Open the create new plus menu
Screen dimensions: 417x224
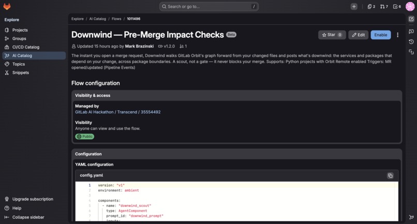click(354, 7)
